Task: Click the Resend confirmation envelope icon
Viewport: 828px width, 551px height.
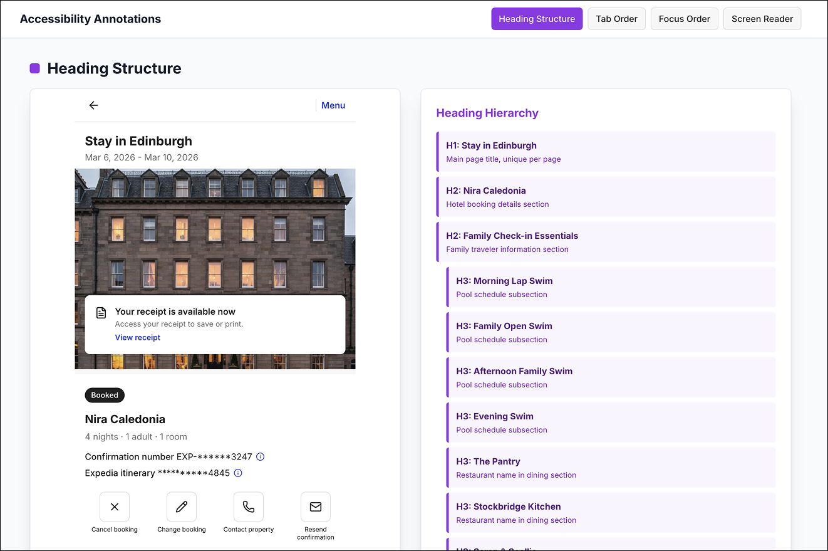Action: 316,506
